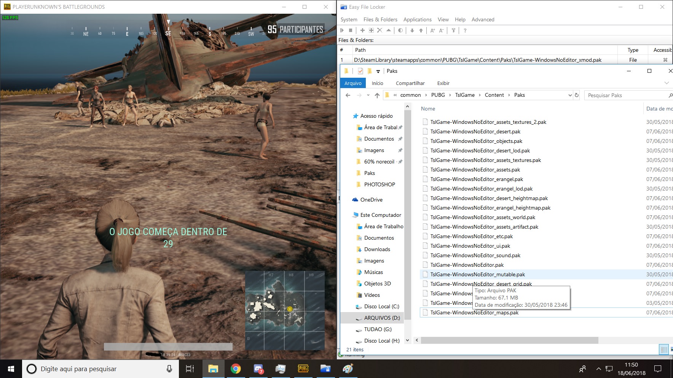Move entry up with the up arrow icon
The width and height of the screenshot is (673, 378).
pos(421,30)
